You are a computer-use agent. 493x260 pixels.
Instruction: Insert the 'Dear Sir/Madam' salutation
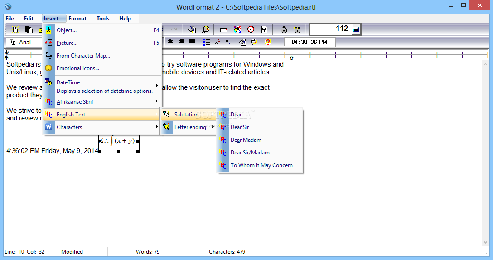(260, 153)
